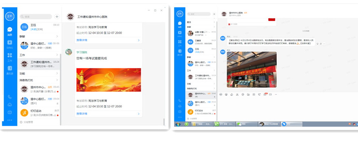Open the red banner building photo in the chat
The height and width of the screenshot is (142, 358).
pos(252,69)
